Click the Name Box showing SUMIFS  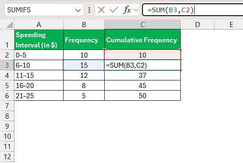coord(44,10)
